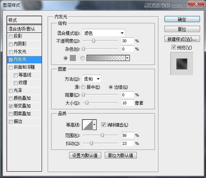206x178 pixels.
Task: Expand the contour picker arrow
Action: [95, 124]
